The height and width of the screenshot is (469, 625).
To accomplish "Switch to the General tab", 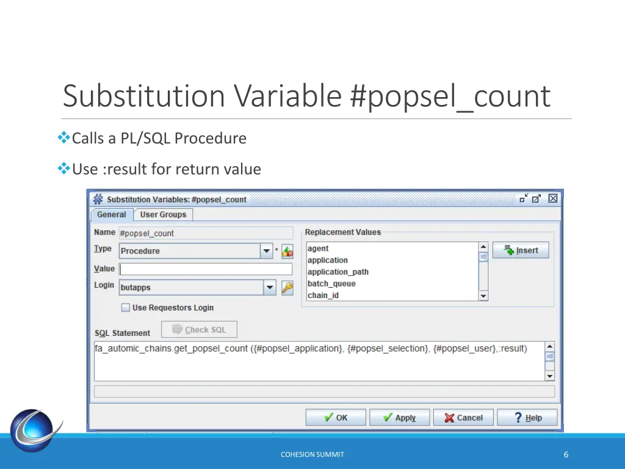I will point(112,214).
